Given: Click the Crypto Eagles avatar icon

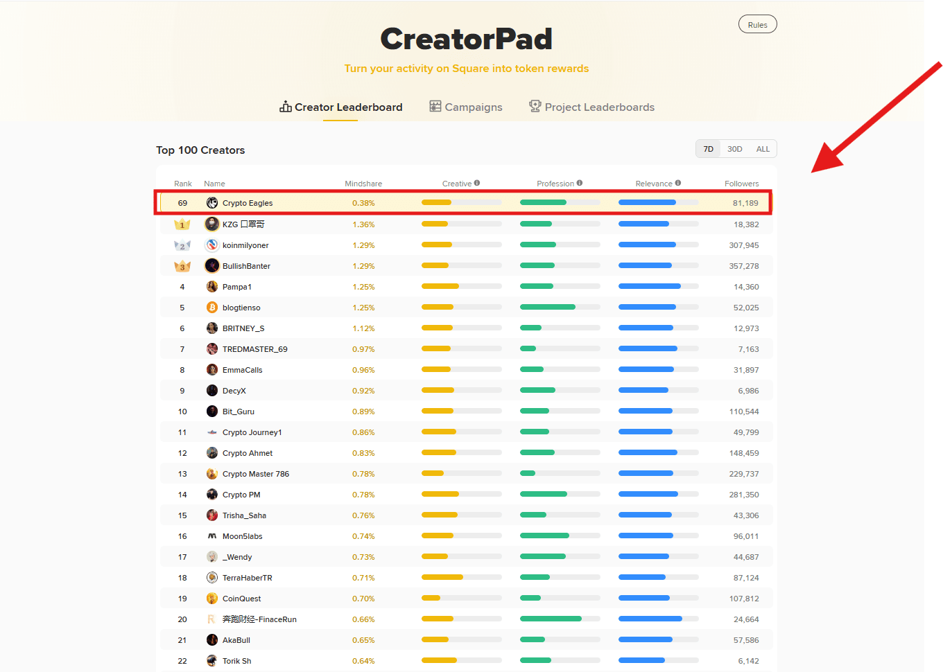Looking at the screenshot, I should pos(212,203).
